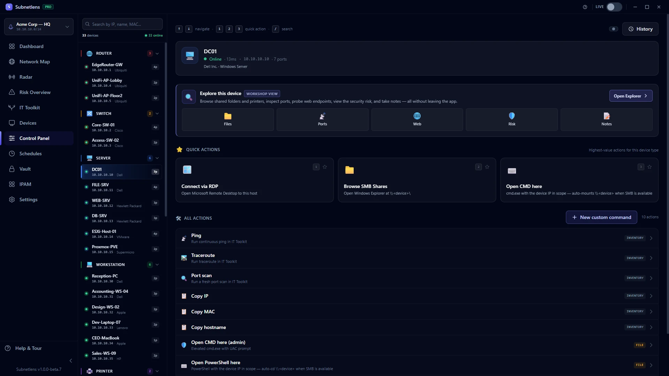
Task: Focus the device search field
Action: click(122, 24)
